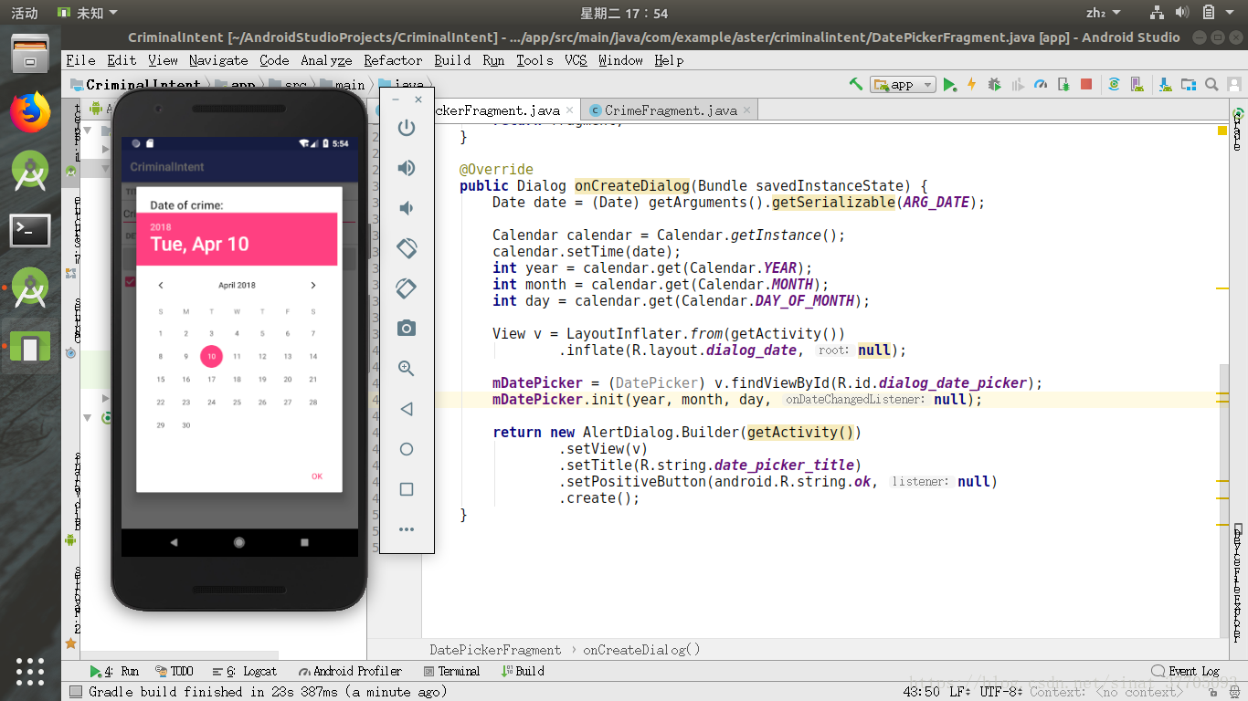This screenshot has height=701, width=1248.
Task: Open the Android Profiler tool window
Action: tap(350, 671)
